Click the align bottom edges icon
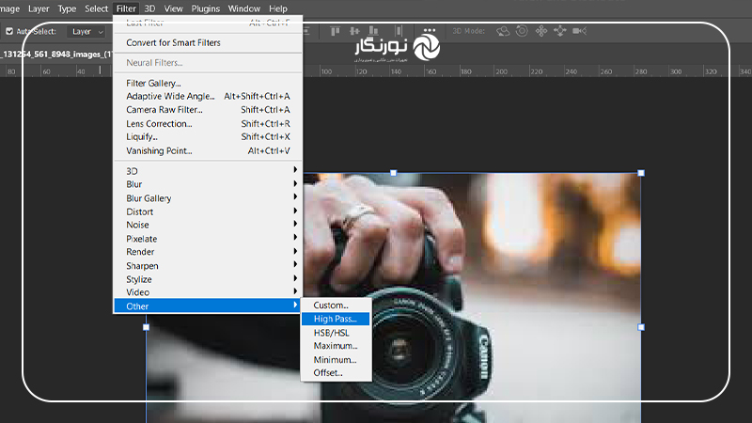The height and width of the screenshot is (423, 752). [x=373, y=31]
